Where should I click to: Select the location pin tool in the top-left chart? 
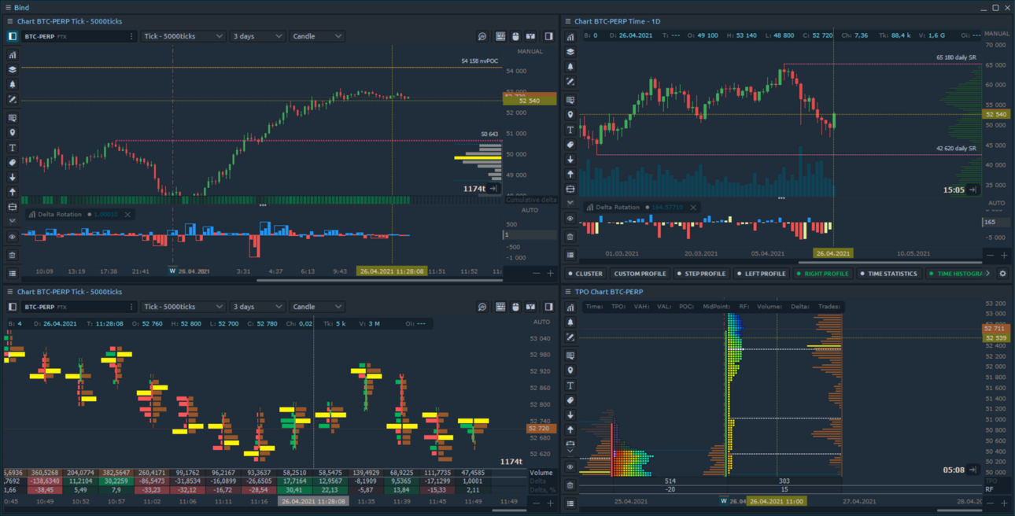pos(13,133)
